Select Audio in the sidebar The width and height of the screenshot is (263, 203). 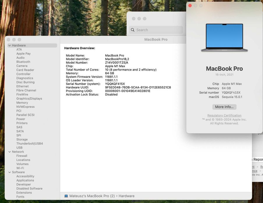coord(20,58)
